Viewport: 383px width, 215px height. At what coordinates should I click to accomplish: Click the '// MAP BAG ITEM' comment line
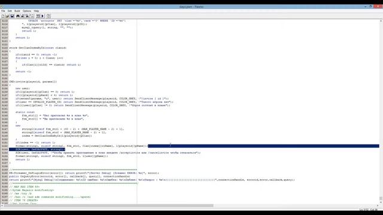25,187
